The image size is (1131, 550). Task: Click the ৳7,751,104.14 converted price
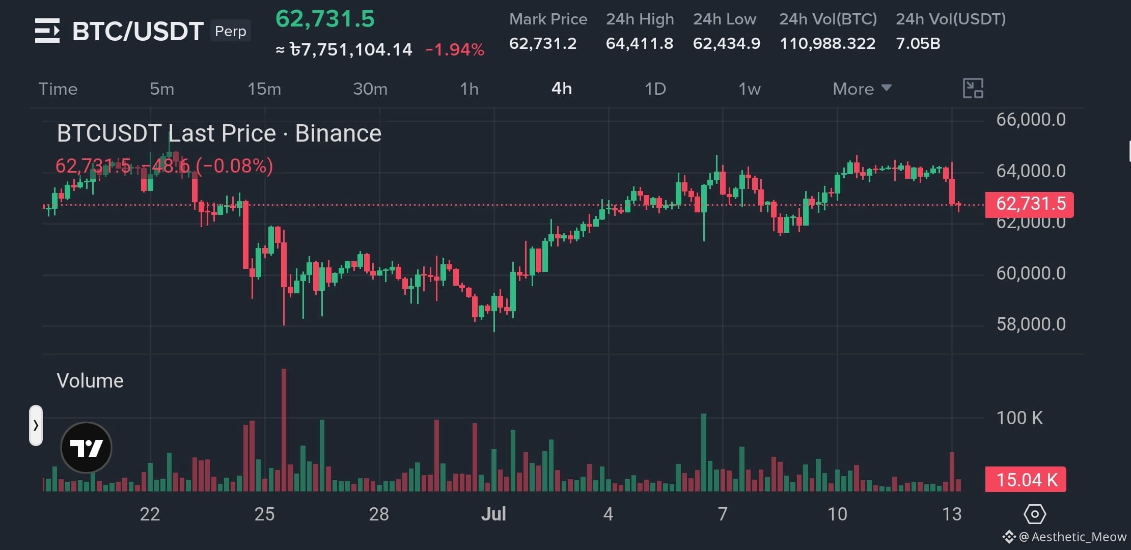click(351, 49)
